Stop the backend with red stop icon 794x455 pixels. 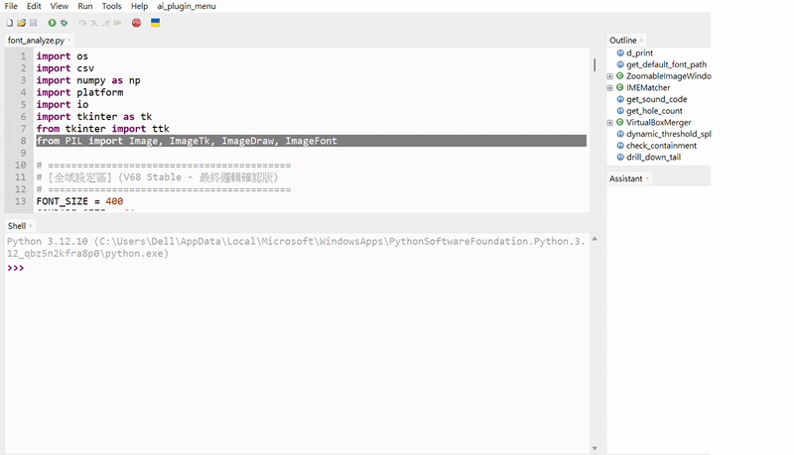(x=136, y=23)
